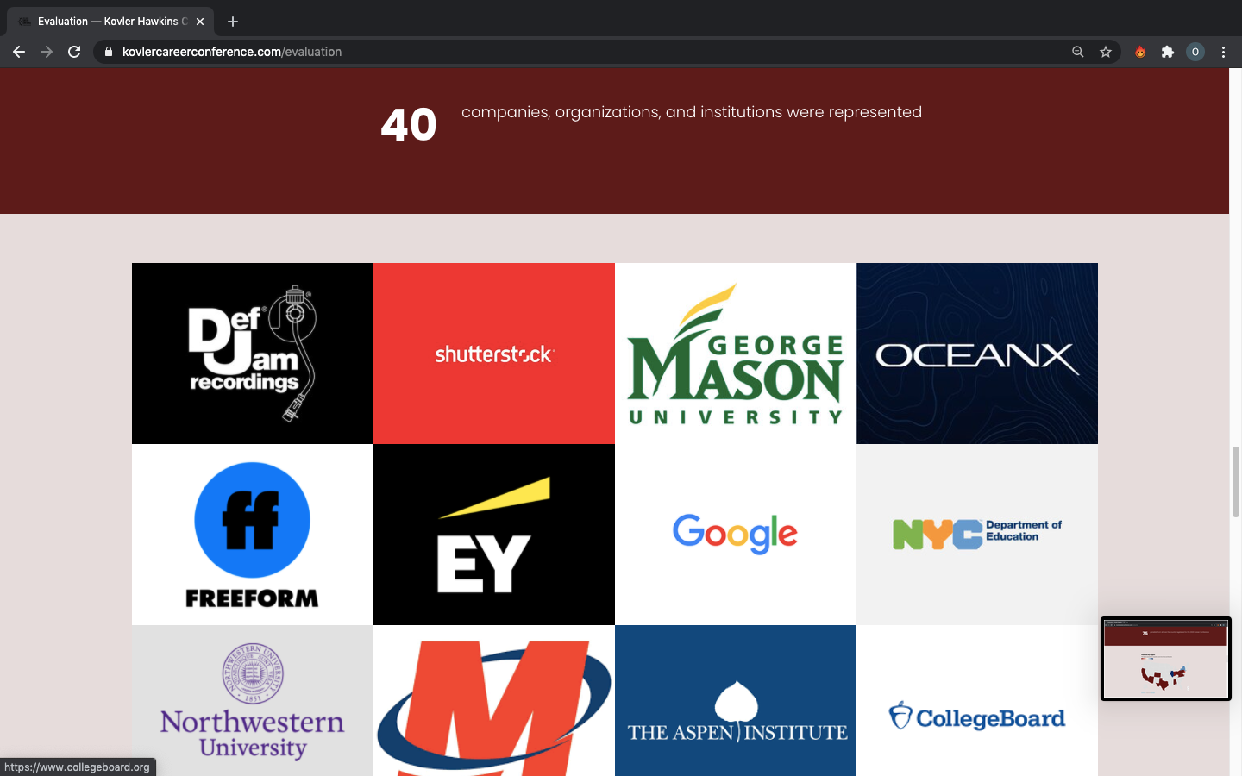The height and width of the screenshot is (776, 1242).
Task: Click the address bar URL field
Action: coord(586,52)
